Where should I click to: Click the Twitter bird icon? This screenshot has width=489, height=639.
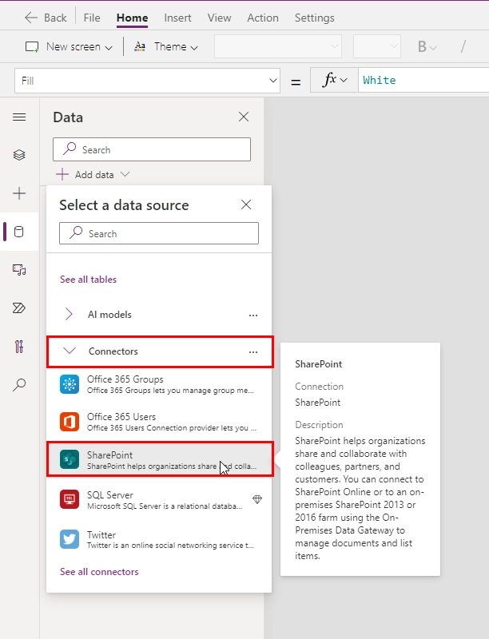point(70,539)
